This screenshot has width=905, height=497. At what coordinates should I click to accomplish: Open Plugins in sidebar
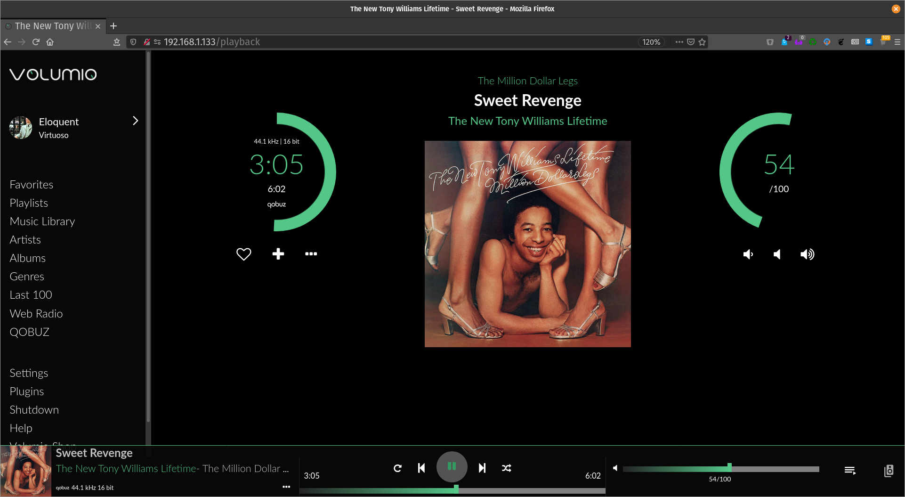tap(27, 391)
